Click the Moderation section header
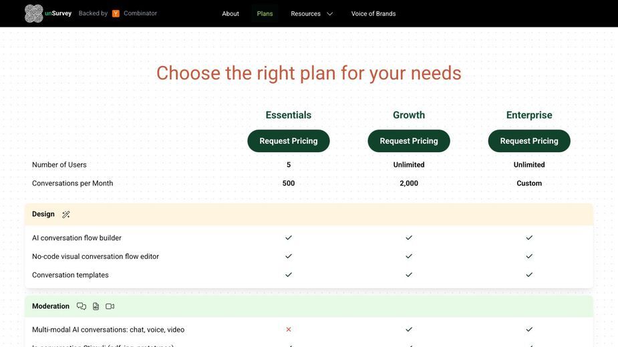Image resolution: width=618 pixels, height=347 pixels. click(x=309, y=306)
